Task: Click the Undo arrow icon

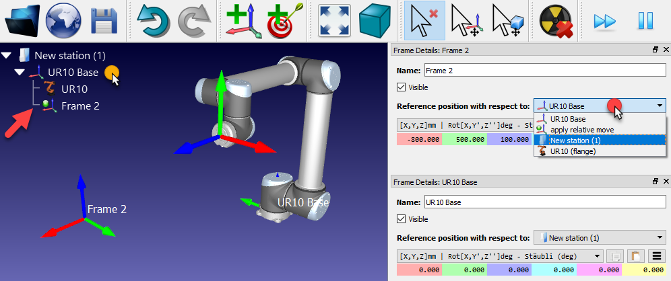Action: pyautogui.click(x=154, y=21)
